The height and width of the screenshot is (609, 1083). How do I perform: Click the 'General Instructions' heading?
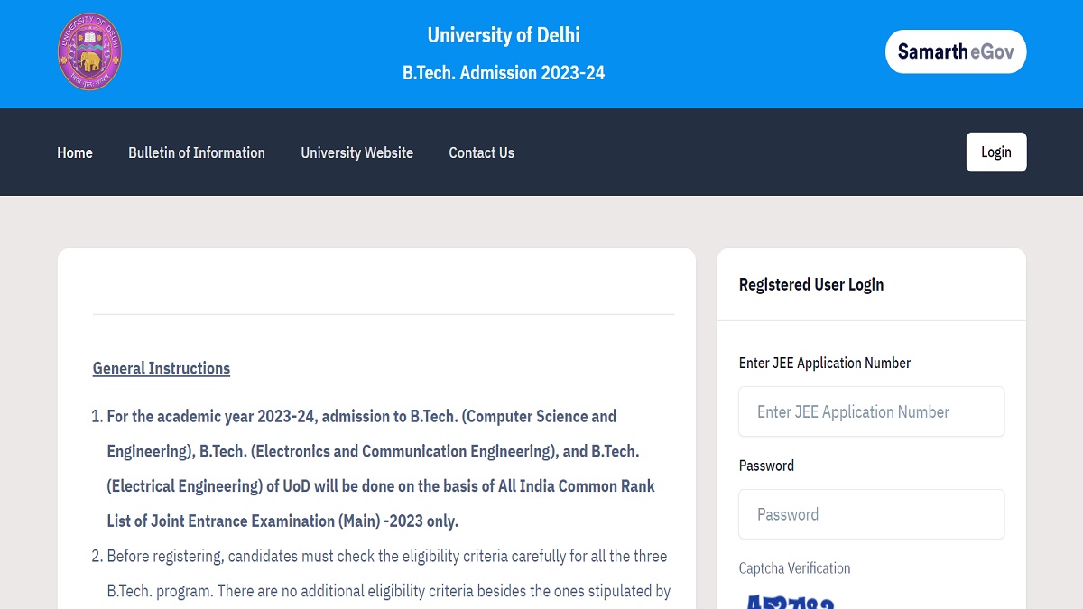[162, 368]
